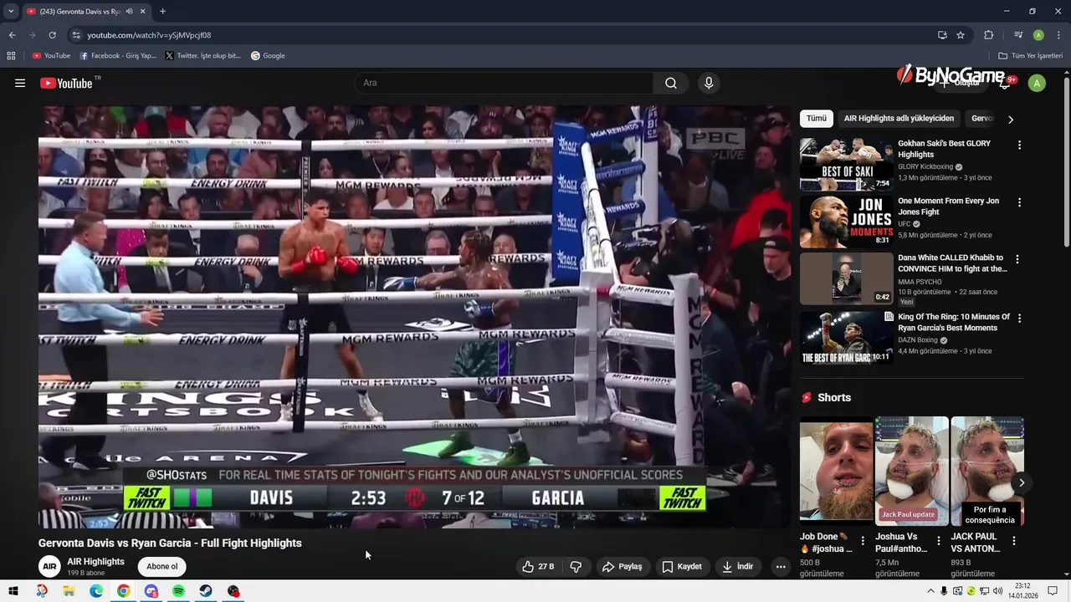Screen dimensions: 1071x602
Task: Show more Shorts with the right arrow
Action: (x=1022, y=482)
